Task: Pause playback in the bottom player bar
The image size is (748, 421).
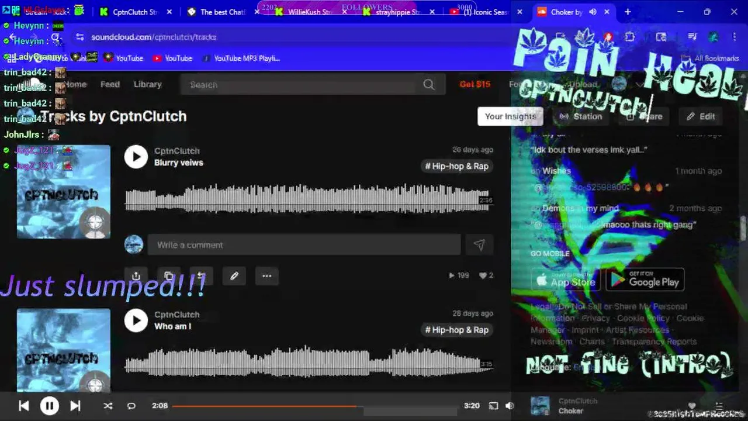Action: [x=49, y=405]
